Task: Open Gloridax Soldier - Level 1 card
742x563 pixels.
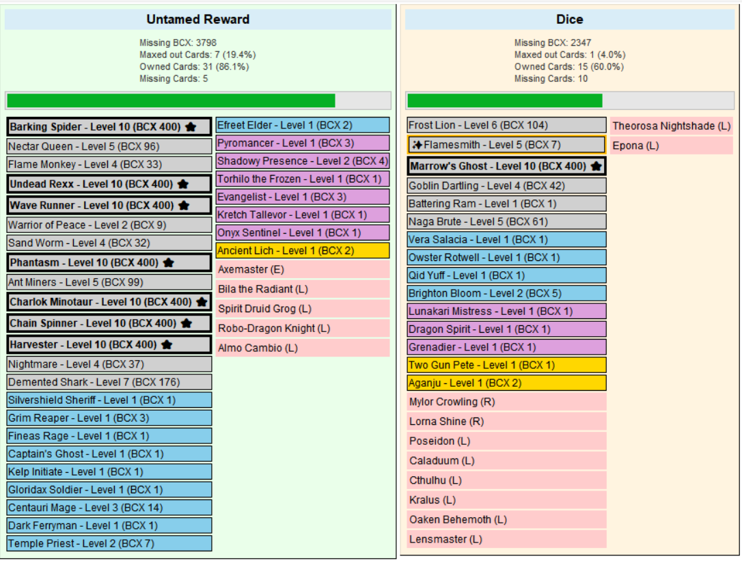Action: (x=109, y=490)
